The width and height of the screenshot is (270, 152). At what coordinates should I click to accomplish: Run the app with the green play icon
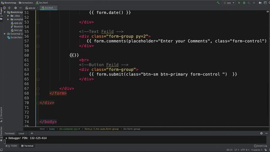[x=239, y=3]
